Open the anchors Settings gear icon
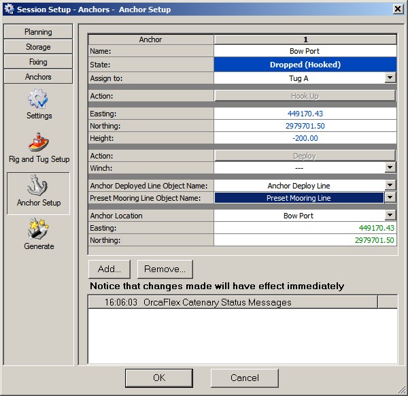 click(38, 100)
